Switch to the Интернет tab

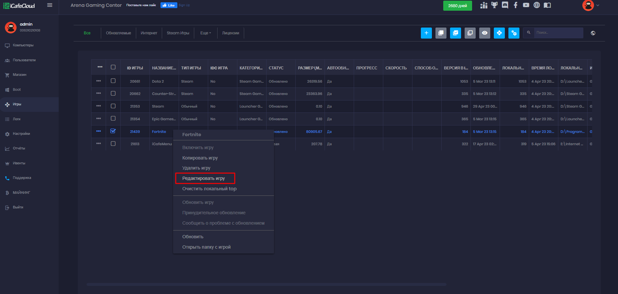[x=149, y=33]
